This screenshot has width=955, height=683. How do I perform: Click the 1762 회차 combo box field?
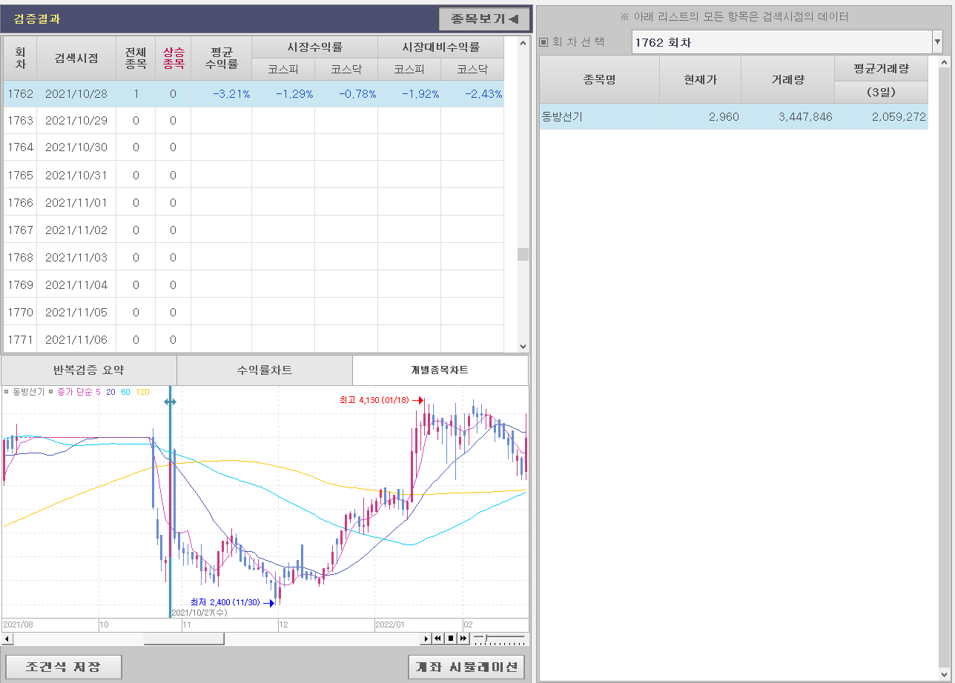click(781, 43)
